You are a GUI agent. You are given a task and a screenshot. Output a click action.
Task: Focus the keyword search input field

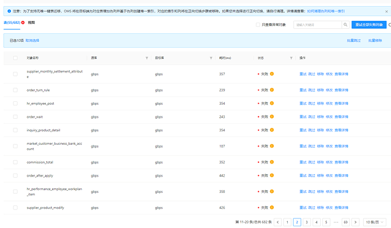click(x=317, y=25)
